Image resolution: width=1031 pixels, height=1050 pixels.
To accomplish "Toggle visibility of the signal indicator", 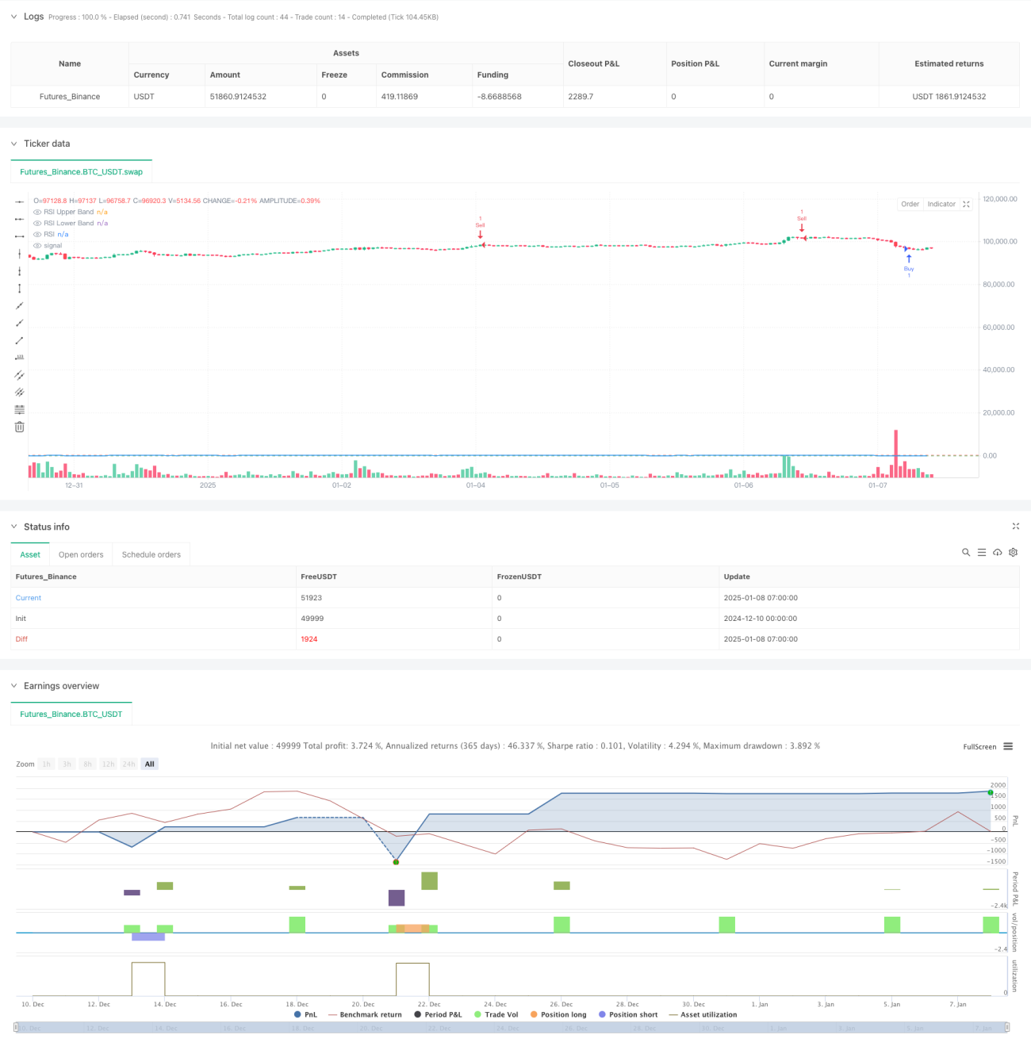I will tap(37, 246).
